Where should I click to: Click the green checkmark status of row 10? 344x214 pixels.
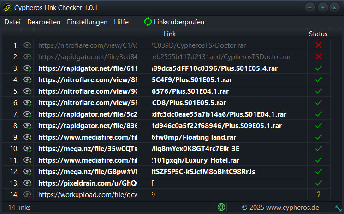pos(319,148)
